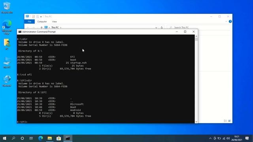Minimize the Command Prompt window
Image resolution: width=253 pixels, height=142 pixels.
tap(177, 32)
